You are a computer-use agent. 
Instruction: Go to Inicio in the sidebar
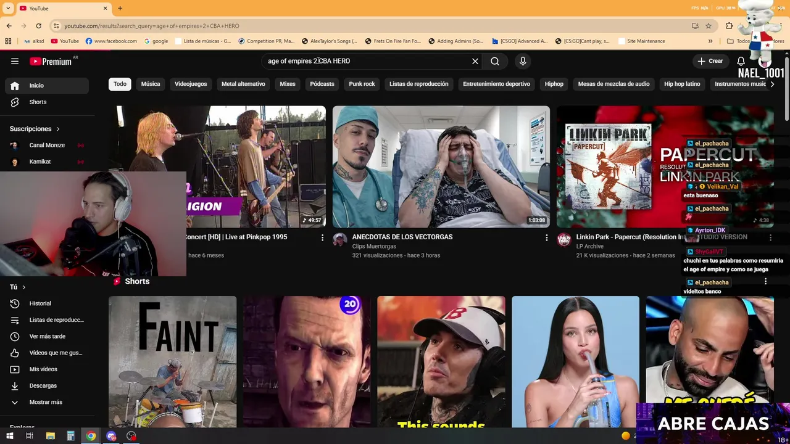tap(47, 86)
